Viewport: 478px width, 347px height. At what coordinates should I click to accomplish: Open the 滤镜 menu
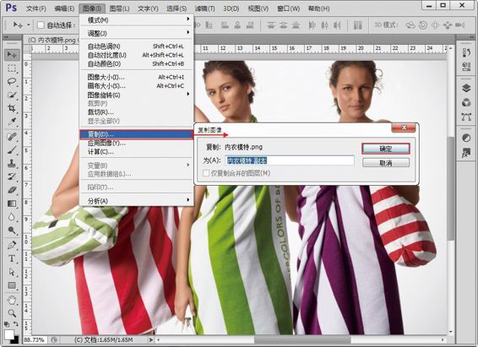(x=205, y=8)
